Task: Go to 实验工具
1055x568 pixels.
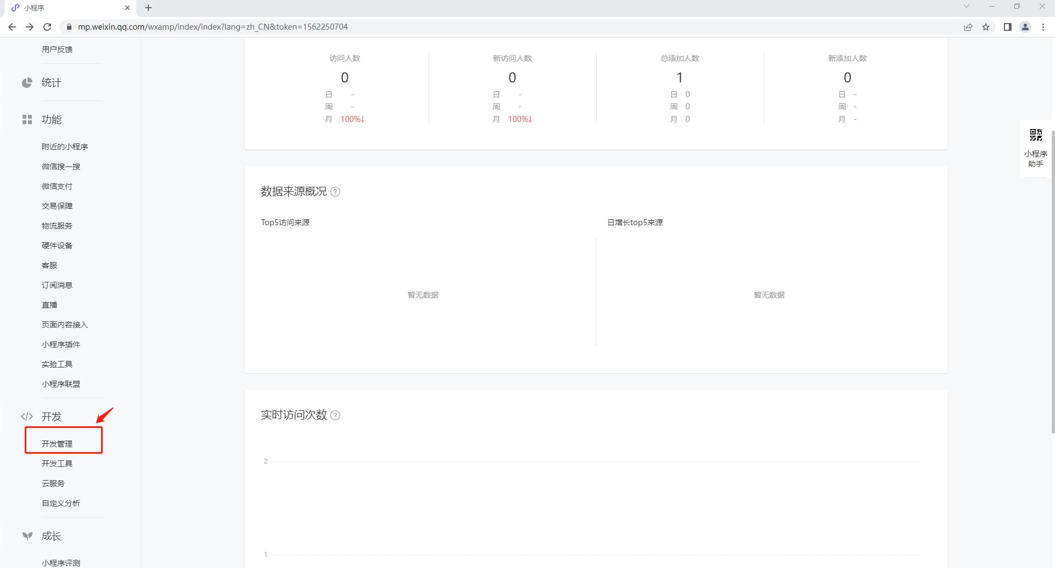Action: click(x=57, y=364)
